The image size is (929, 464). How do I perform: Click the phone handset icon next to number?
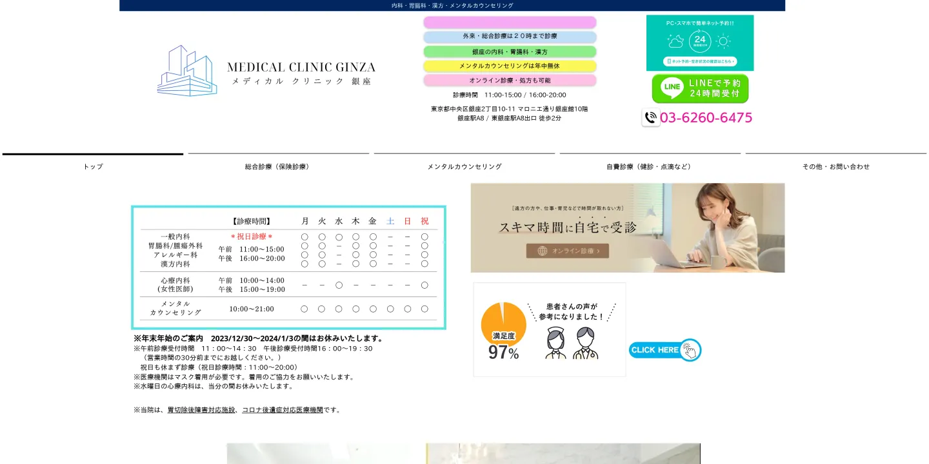point(650,117)
